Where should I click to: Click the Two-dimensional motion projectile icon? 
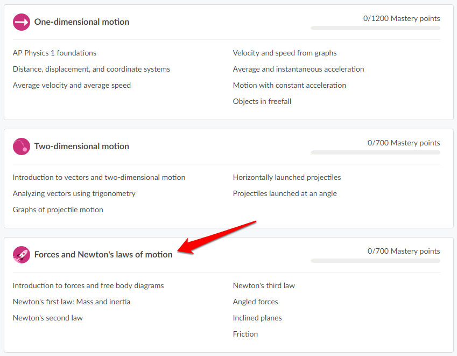point(22,146)
